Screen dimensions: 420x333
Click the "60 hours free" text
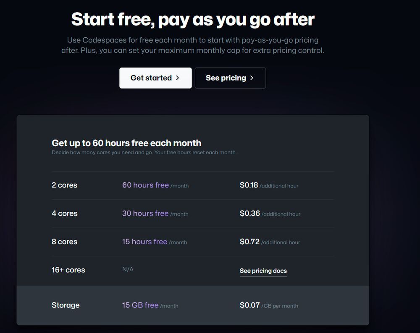(145, 185)
